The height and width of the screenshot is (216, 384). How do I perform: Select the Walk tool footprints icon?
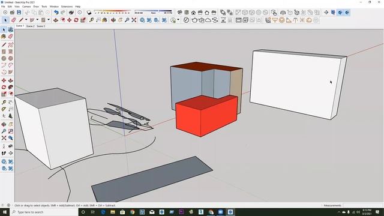[4, 153]
